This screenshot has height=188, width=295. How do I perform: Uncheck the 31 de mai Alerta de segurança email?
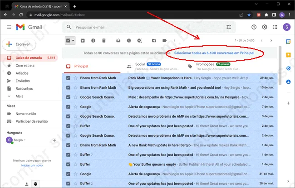(x=68, y=174)
